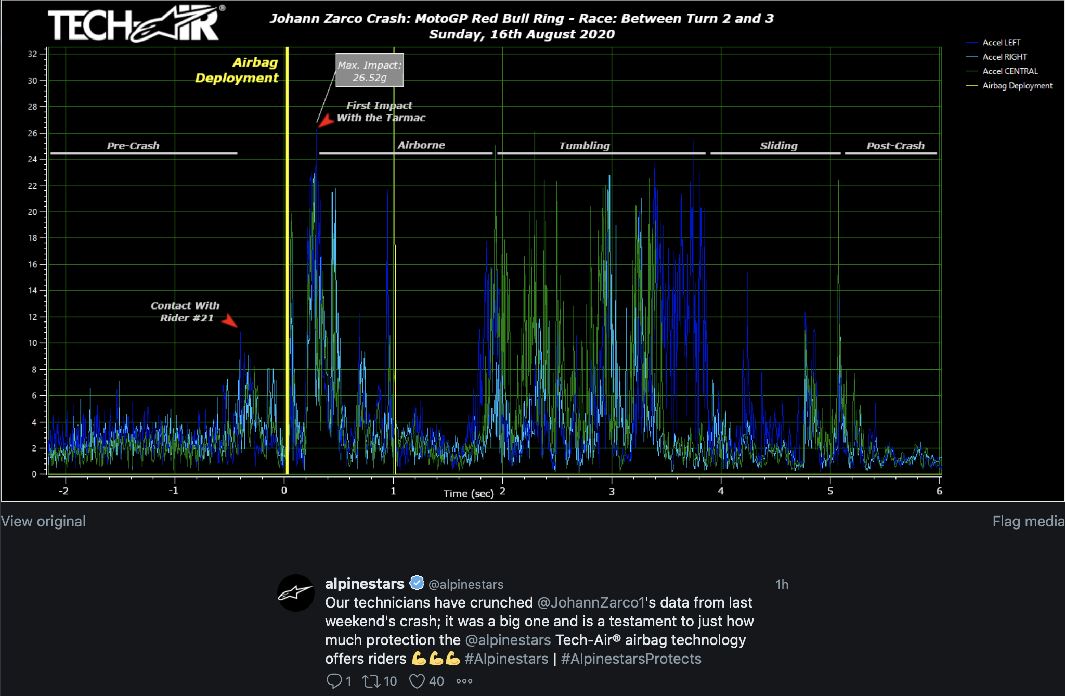Click the First Impact With the Tarmac annotation
1065x696 pixels.
pyautogui.click(x=381, y=111)
